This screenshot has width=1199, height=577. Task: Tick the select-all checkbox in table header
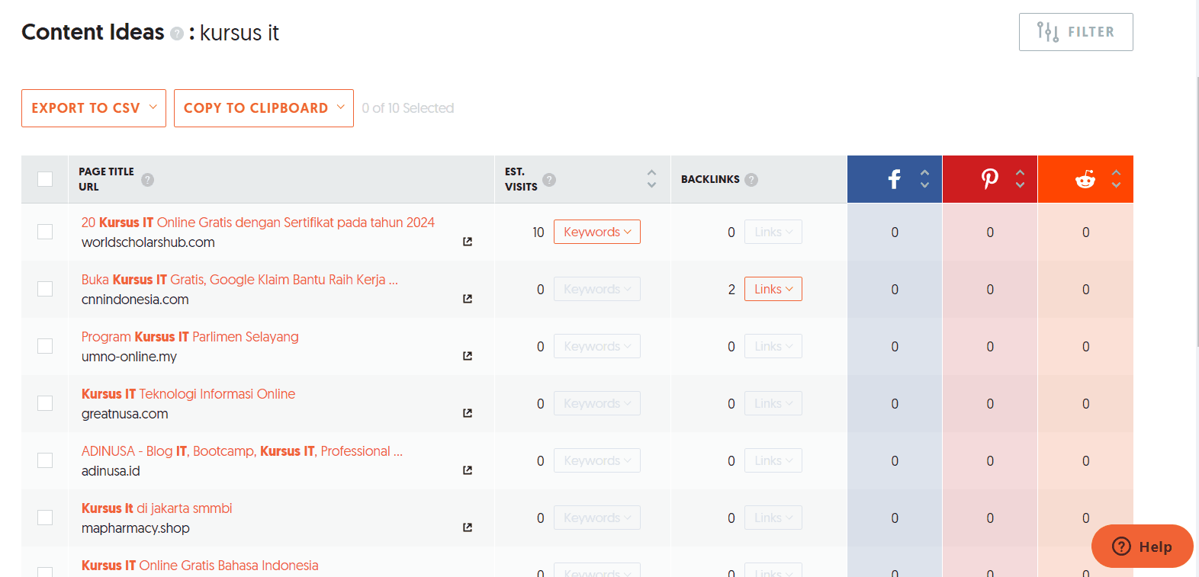pos(45,179)
